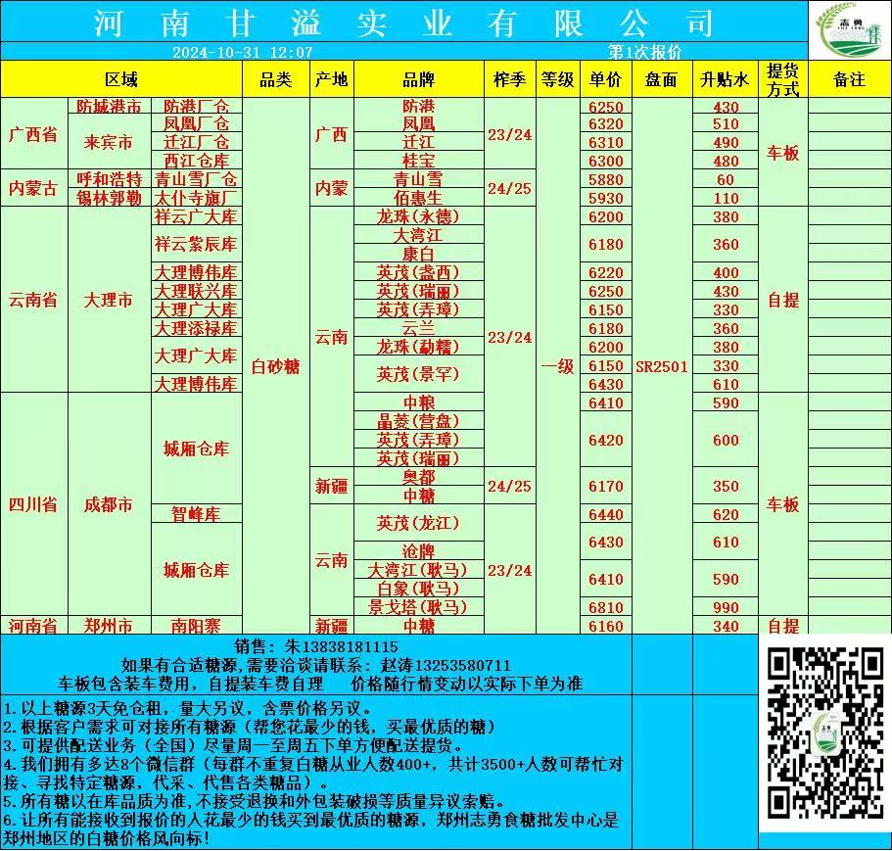Select the 升贴水 column header
Screen dimensions: 892x851
click(x=724, y=80)
